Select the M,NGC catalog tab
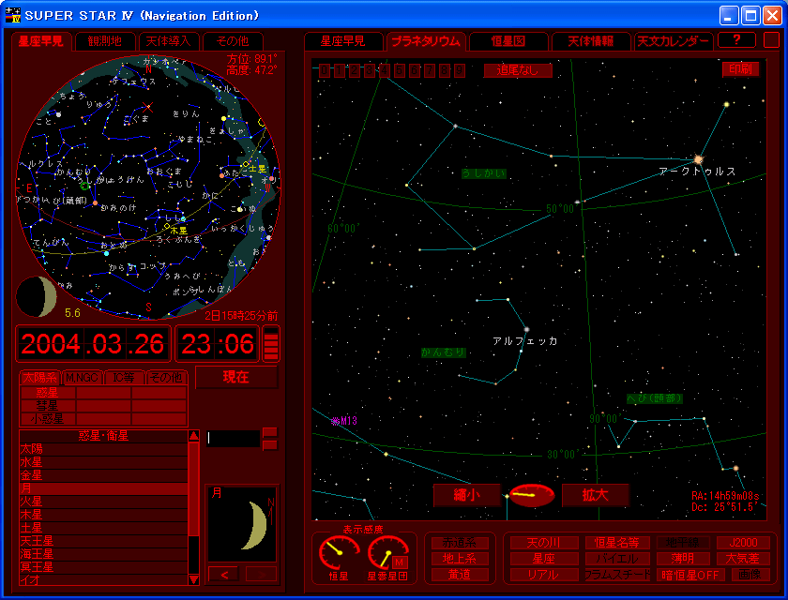 point(82,378)
